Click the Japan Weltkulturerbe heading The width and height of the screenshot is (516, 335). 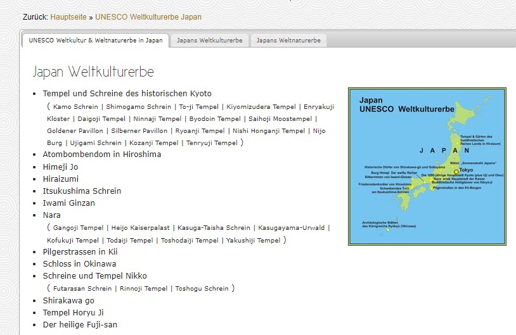pos(93,72)
